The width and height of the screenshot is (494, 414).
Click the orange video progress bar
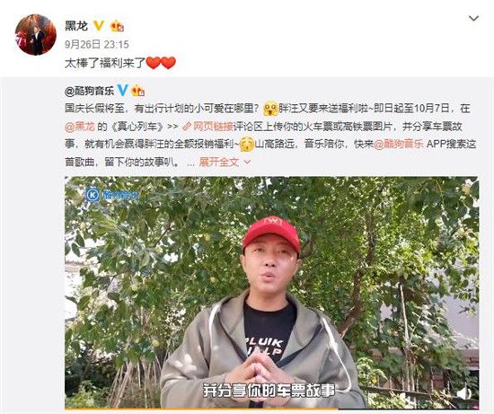pos(201,409)
